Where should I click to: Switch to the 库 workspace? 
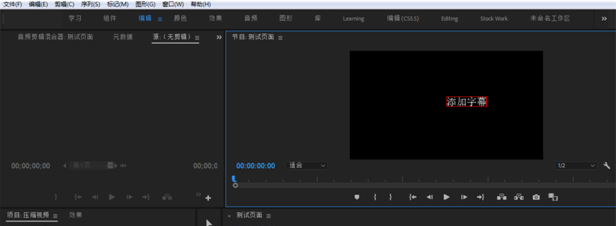click(318, 18)
